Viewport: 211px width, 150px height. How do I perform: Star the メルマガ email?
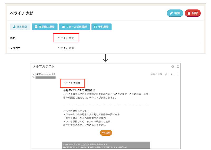point(166,74)
